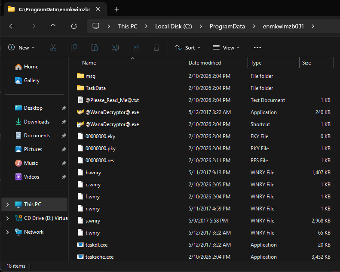This screenshot has width=340, height=272.
Task: Go forward with the right arrow
Action: (x=33, y=26)
